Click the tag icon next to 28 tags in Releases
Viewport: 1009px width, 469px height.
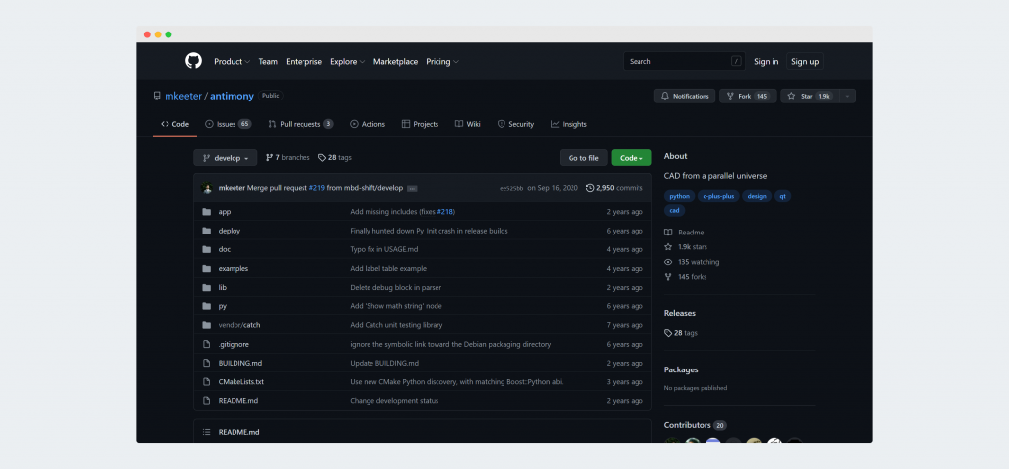pos(668,333)
